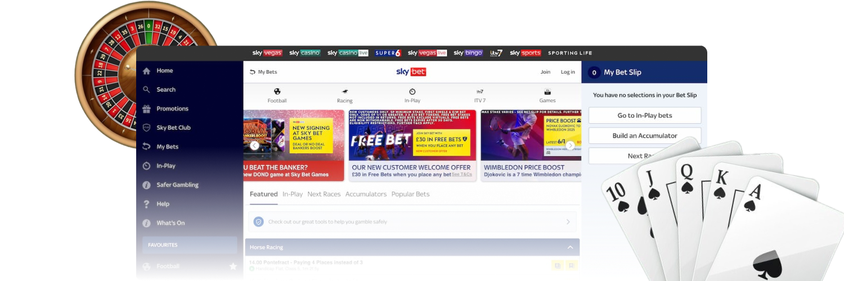Toggle the Football favourite star
The width and height of the screenshot is (844, 281).
tap(233, 266)
